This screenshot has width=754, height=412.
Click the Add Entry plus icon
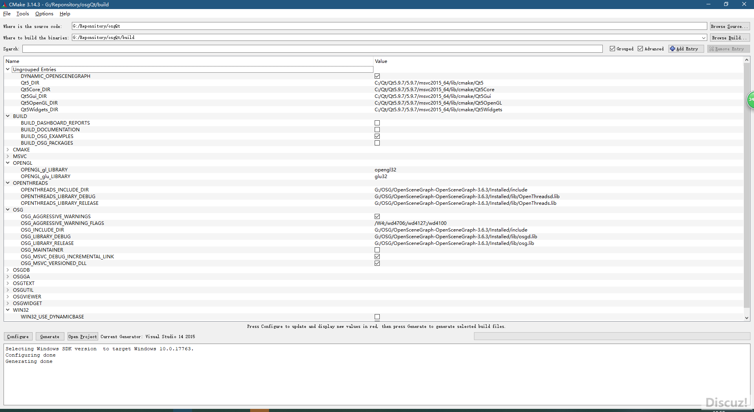(x=672, y=49)
